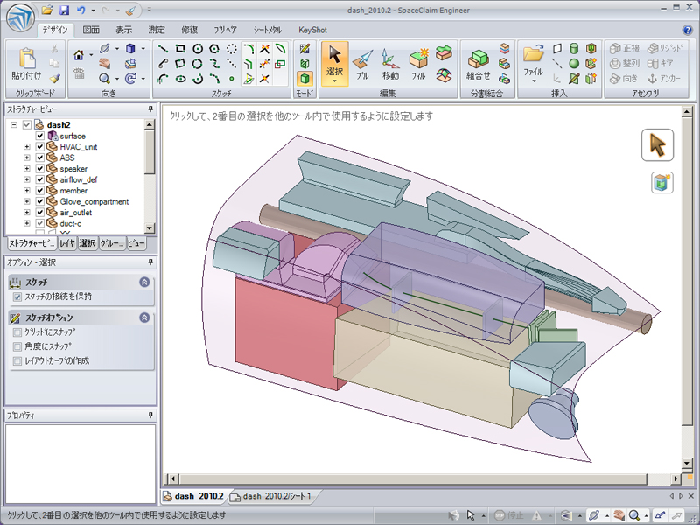Open the 組合せ (Combine) tool
This screenshot has width=700, height=525.
pyautogui.click(x=478, y=63)
